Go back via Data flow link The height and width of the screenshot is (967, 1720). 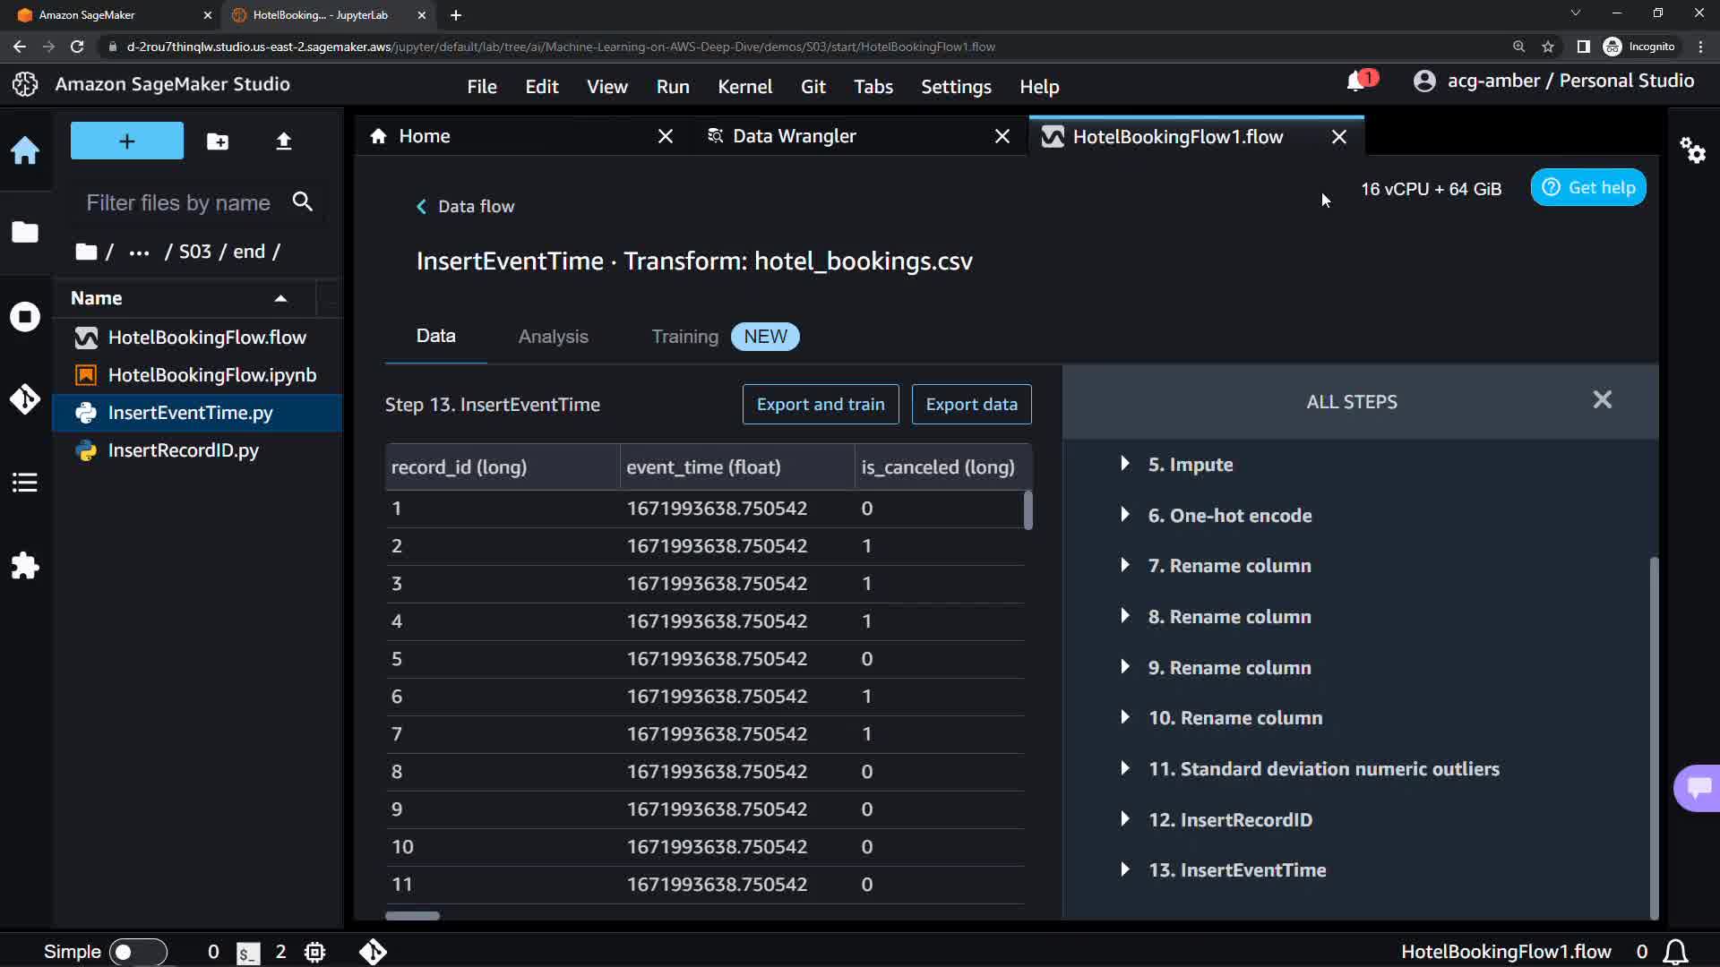point(465,206)
